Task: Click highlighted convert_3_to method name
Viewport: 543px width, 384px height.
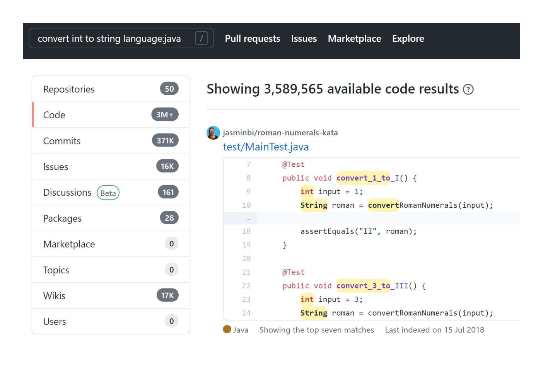Action: [x=363, y=286]
